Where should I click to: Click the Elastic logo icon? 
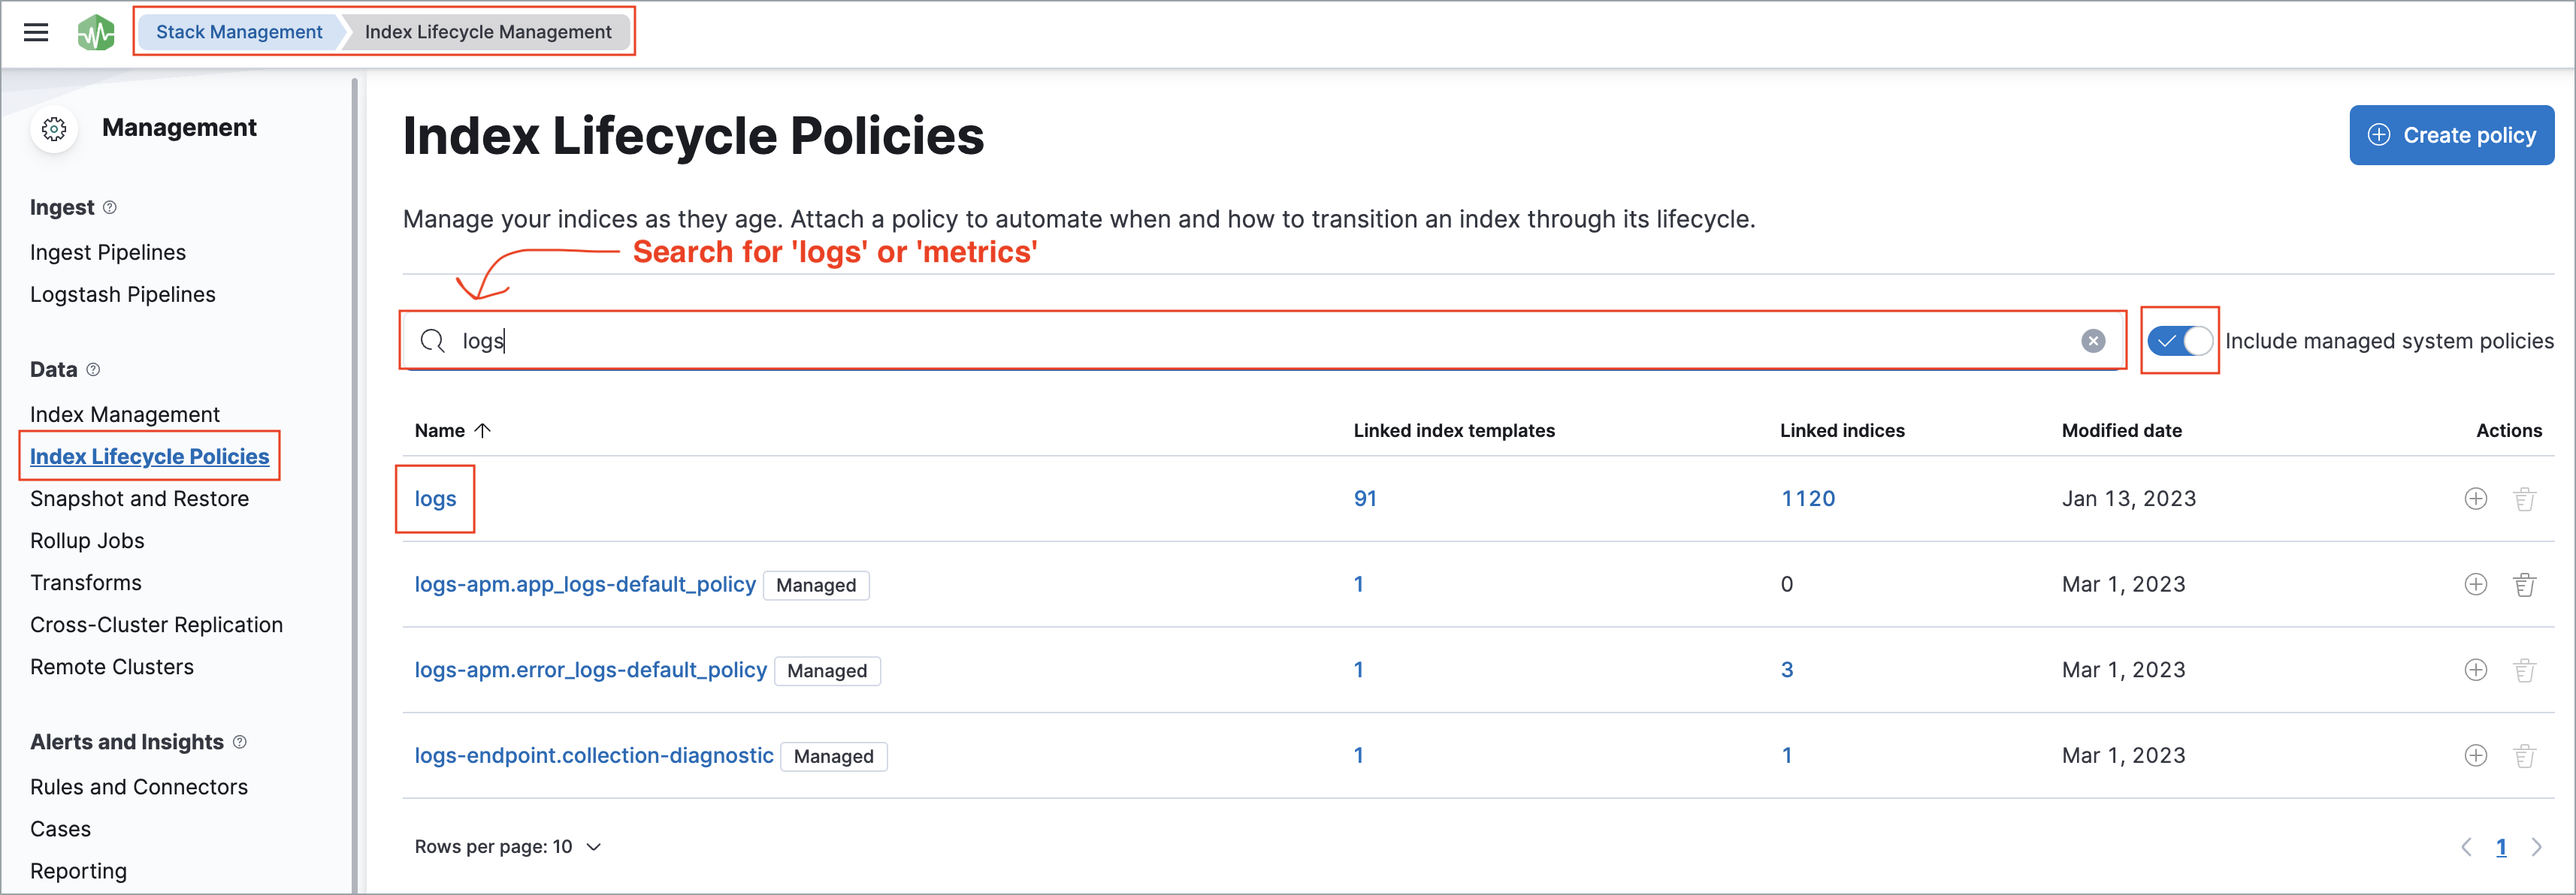point(96,32)
